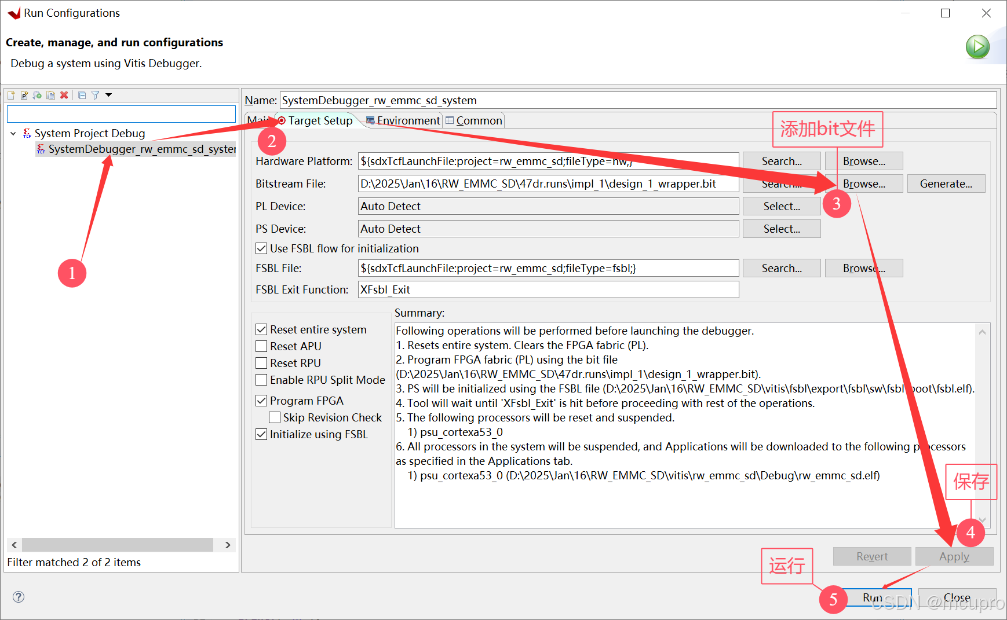Click the New prototype configuration icon
1007x620 pixels.
click(x=24, y=95)
